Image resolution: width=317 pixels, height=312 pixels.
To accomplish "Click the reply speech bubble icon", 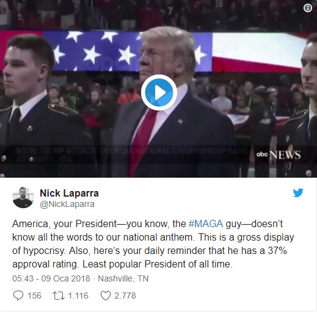I will [x=18, y=296].
